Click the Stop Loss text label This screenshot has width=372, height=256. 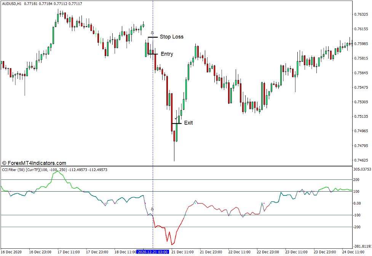[171, 37]
